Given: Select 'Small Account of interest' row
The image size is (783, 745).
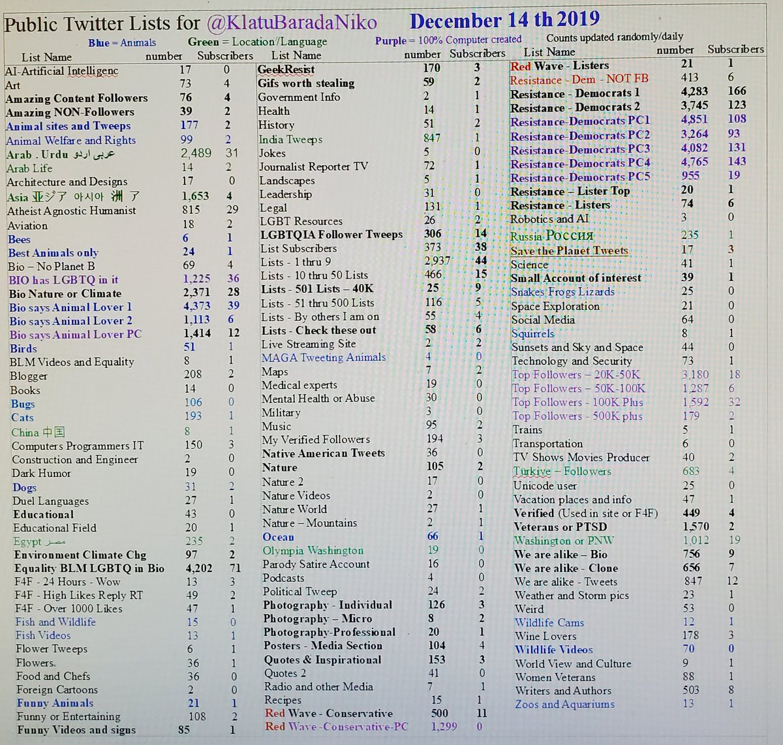Looking at the screenshot, I should pos(623,278).
